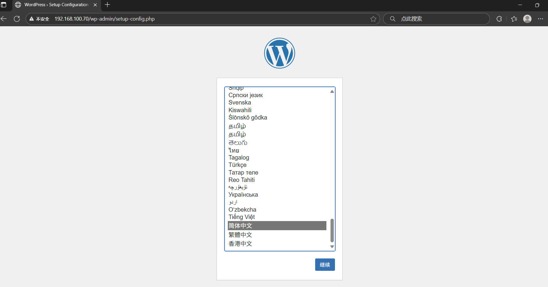This screenshot has height=287, width=548.
Task: Select Kiswahili language option
Action: click(x=277, y=110)
